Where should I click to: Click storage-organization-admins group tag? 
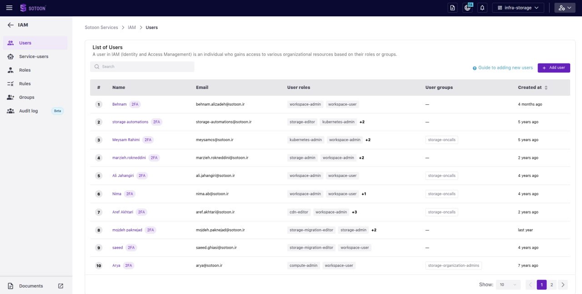(x=454, y=265)
